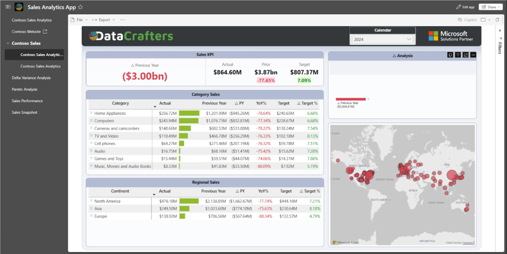
Task: Expand the Cameras and camcorders row
Action: [91, 128]
